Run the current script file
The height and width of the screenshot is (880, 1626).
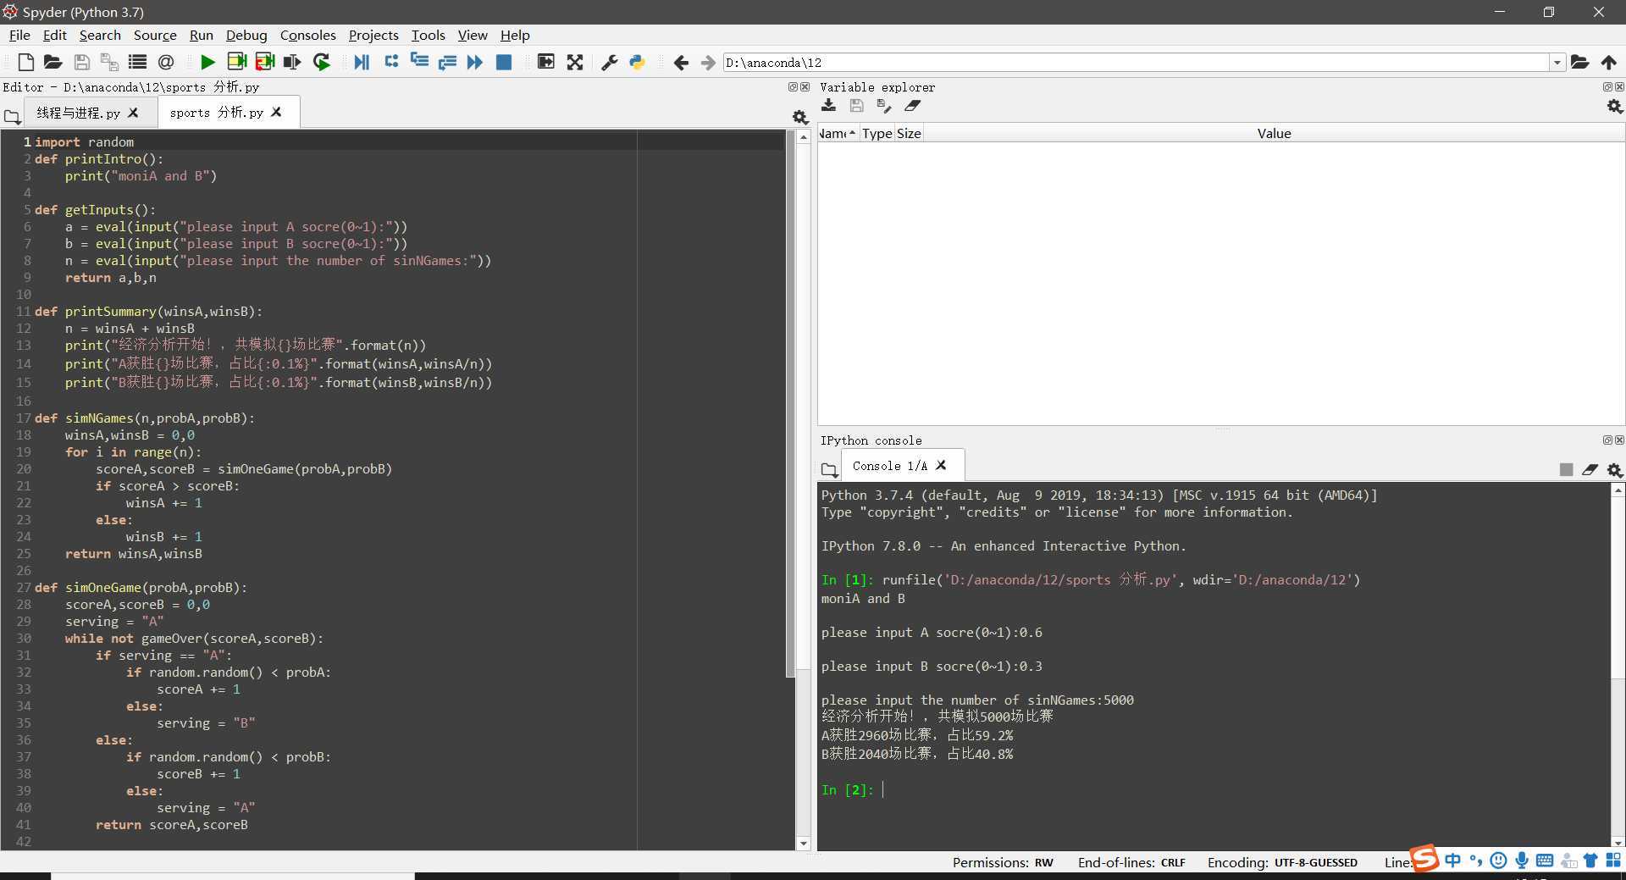(x=206, y=62)
